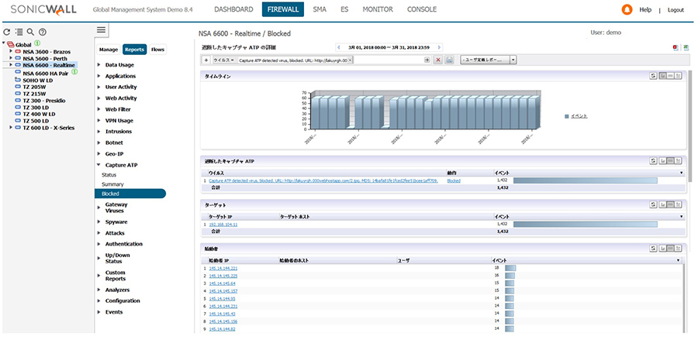This screenshot has width=698, height=347.
Task: Open Capture ATP Status report
Action: click(x=109, y=175)
